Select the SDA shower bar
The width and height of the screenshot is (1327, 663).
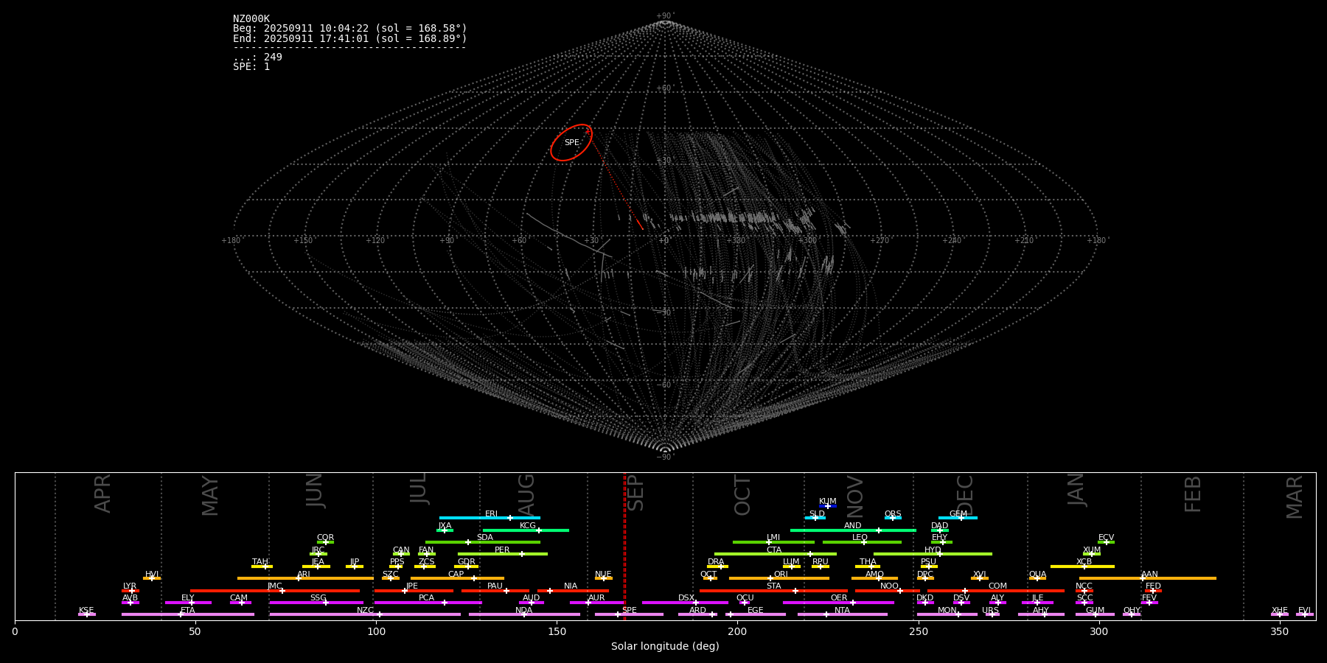[x=483, y=542]
